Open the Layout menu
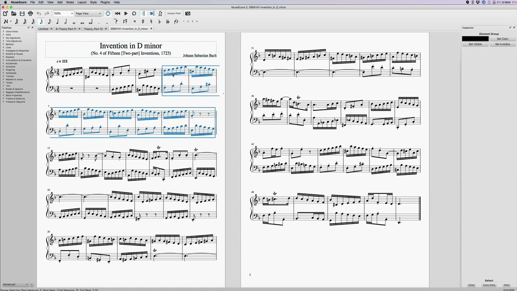 pos(82,2)
